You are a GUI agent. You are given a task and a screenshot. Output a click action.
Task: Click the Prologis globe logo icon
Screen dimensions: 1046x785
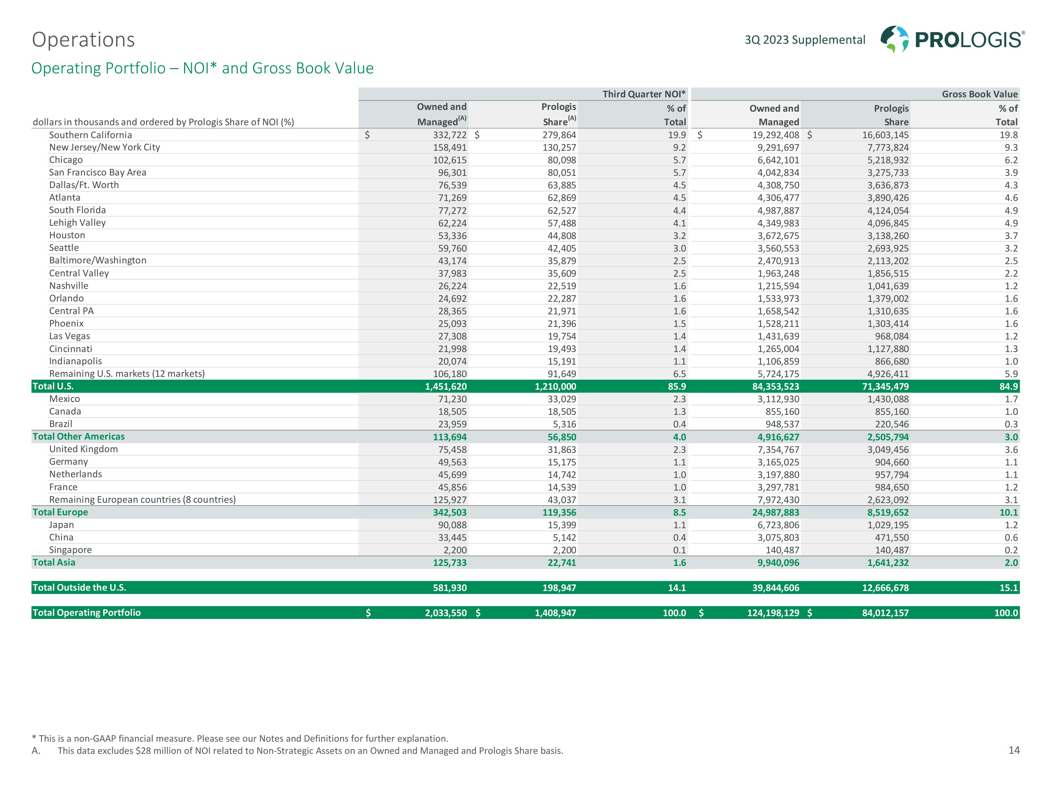[x=894, y=39]
